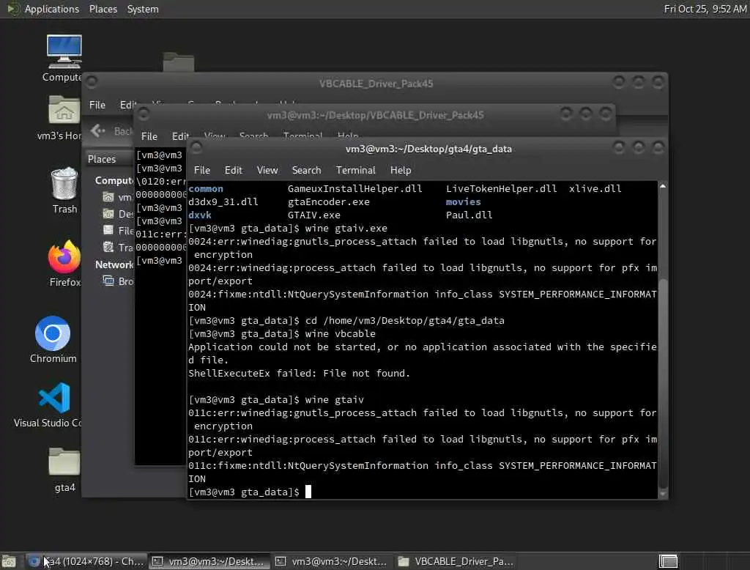This screenshot has height=570, width=750.
Task: Switch to second vm3@vm3 terminal taskbar button
Action: 332,561
